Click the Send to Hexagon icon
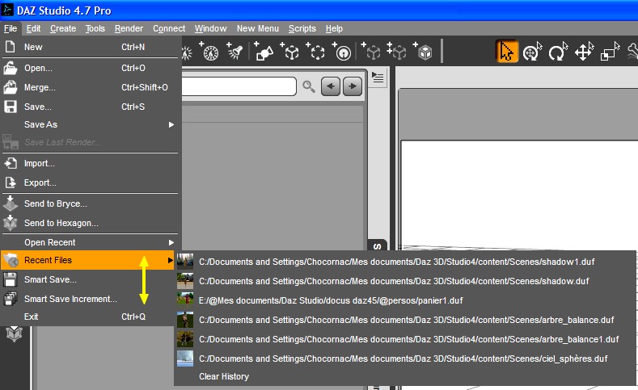 (x=11, y=223)
